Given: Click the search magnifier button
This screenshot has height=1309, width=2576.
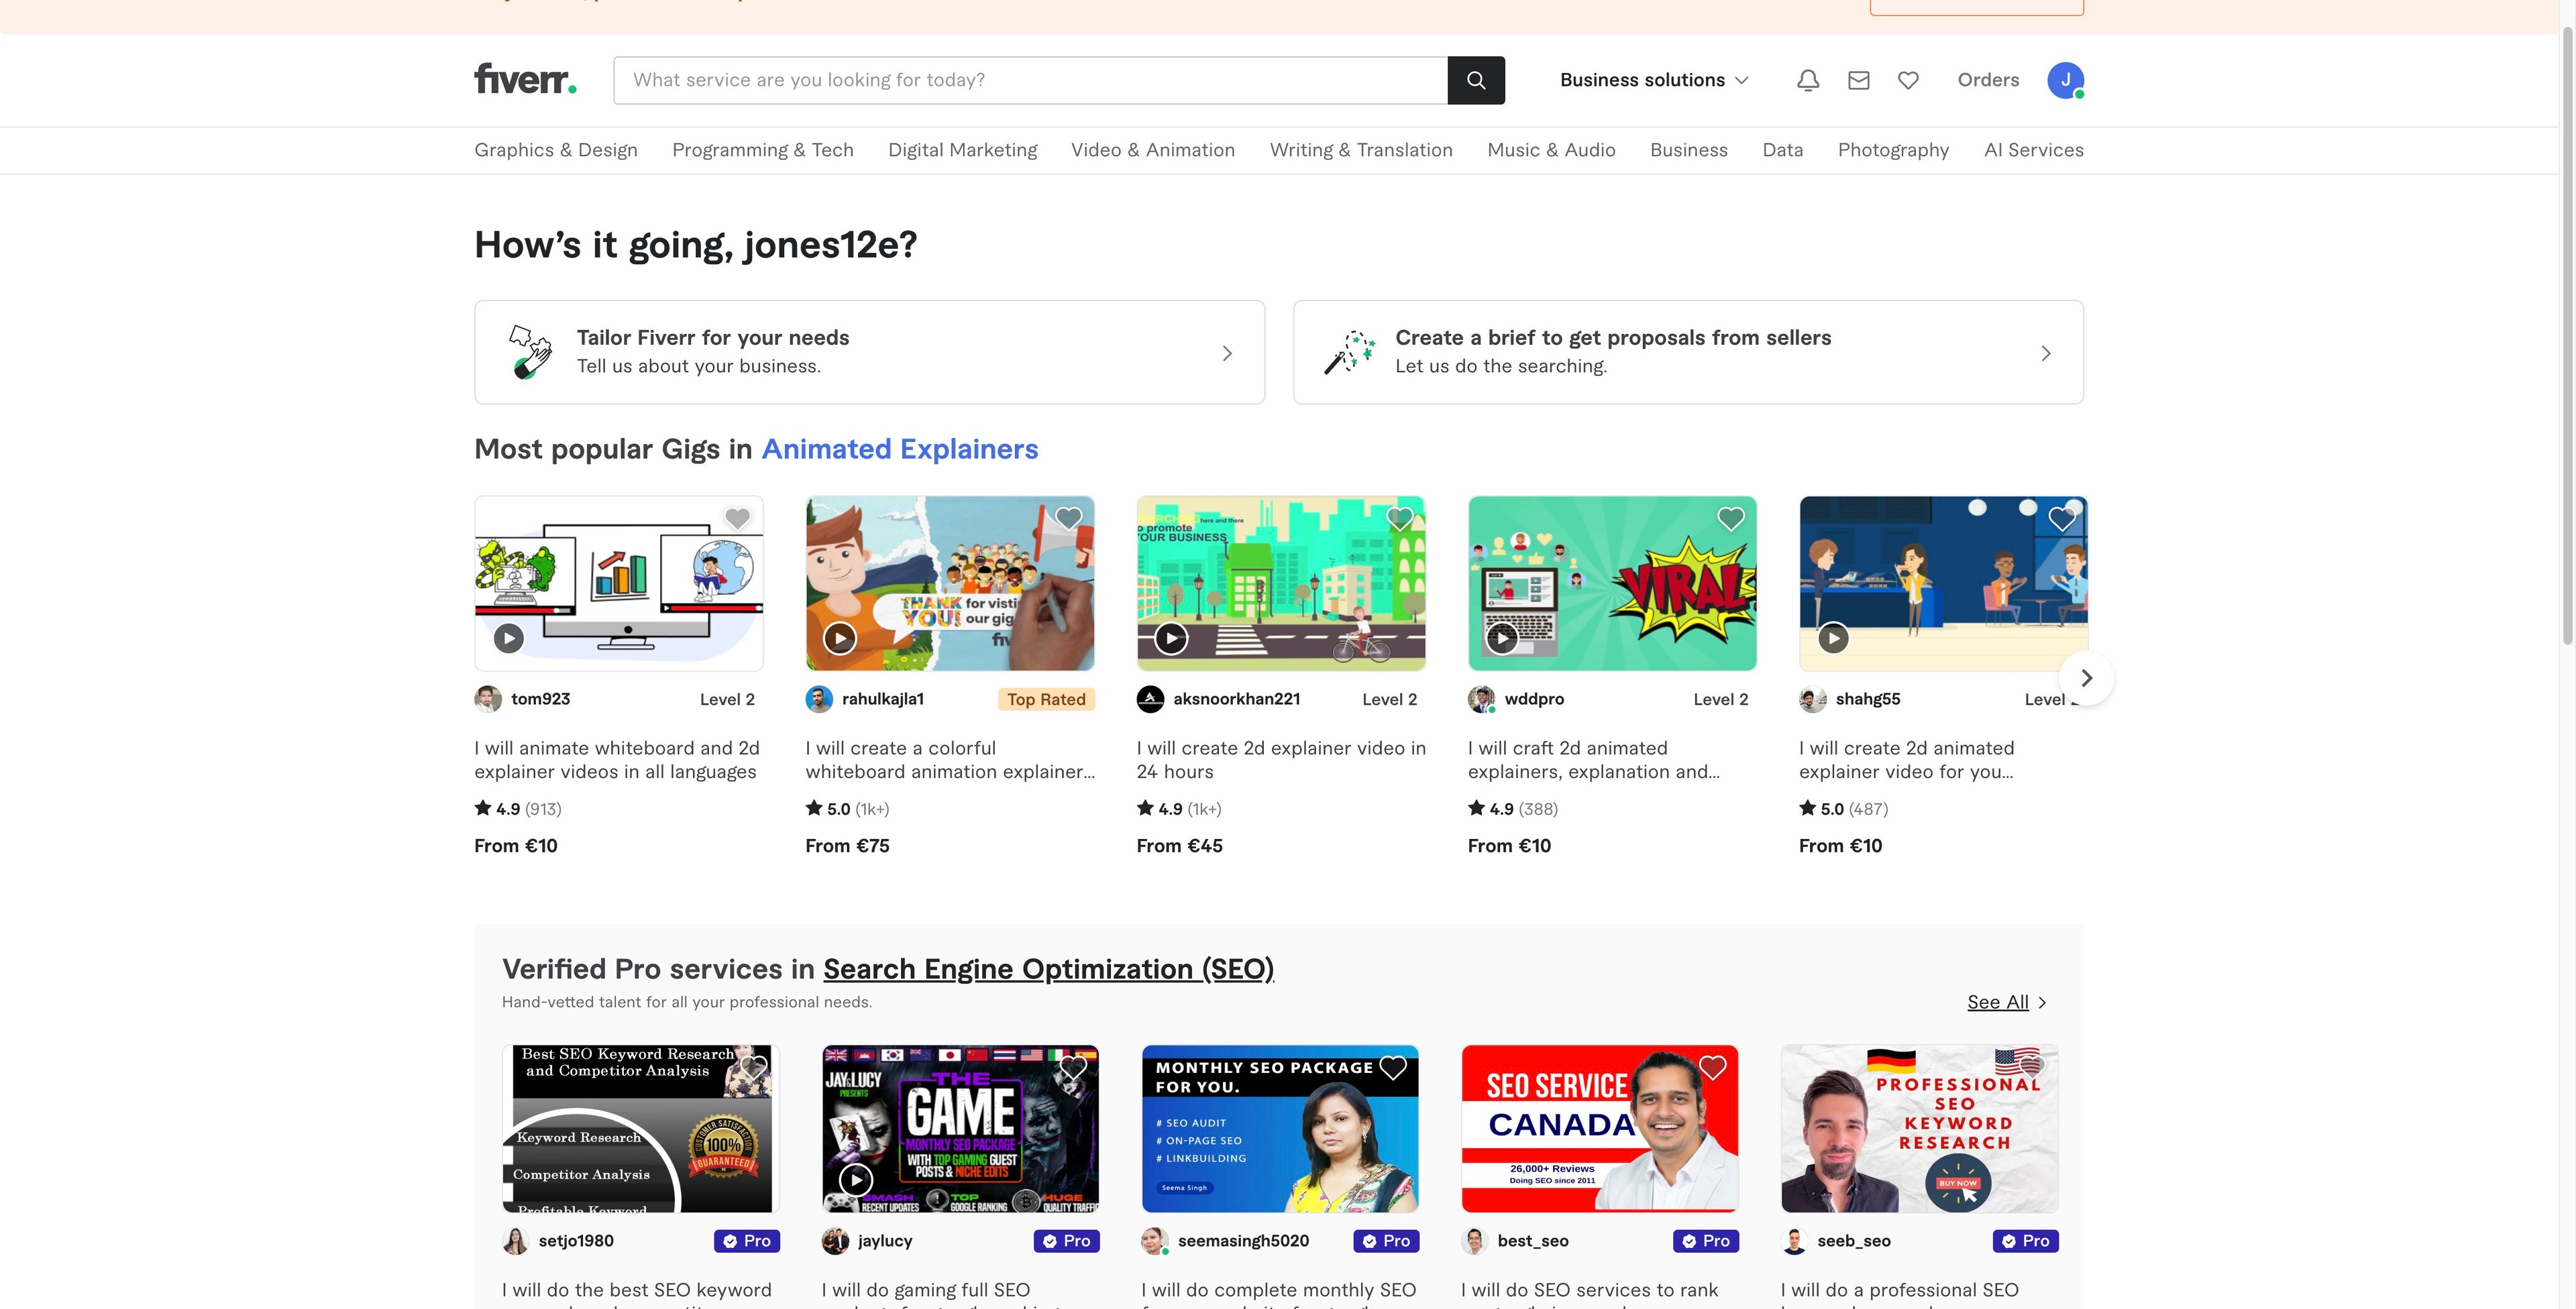Looking at the screenshot, I should click(1475, 80).
